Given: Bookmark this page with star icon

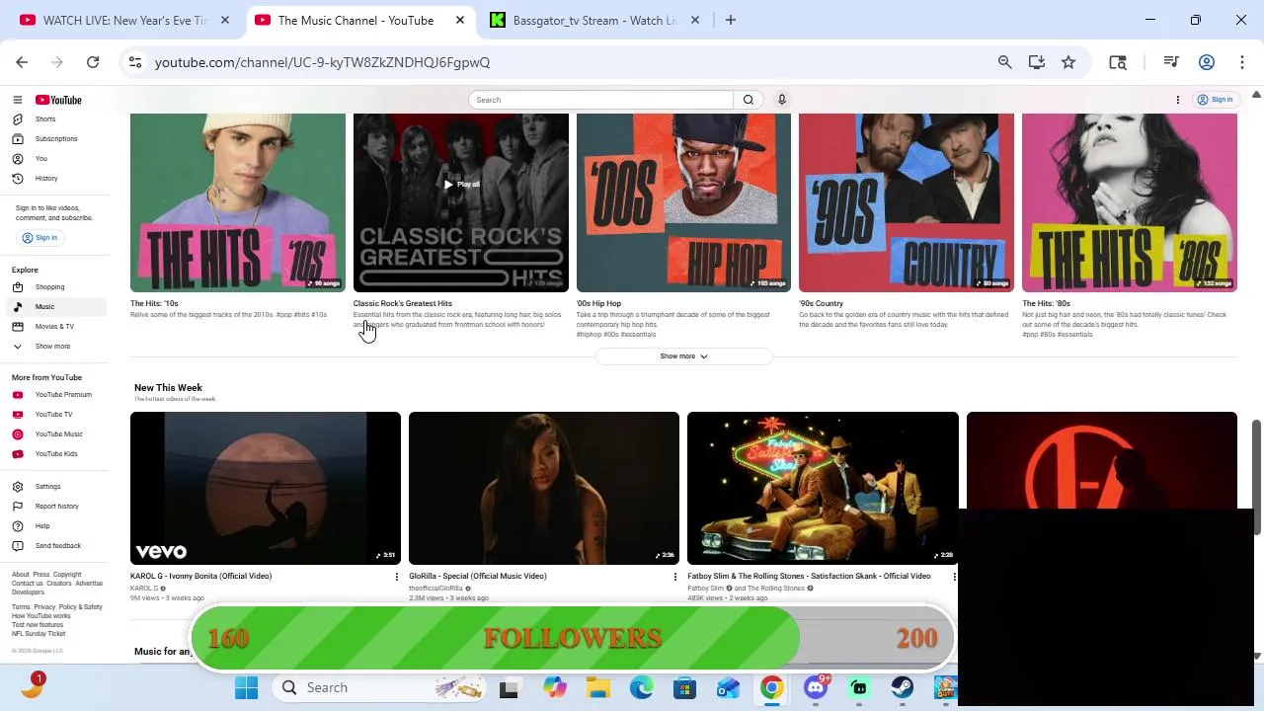Looking at the screenshot, I should coord(1068,62).
